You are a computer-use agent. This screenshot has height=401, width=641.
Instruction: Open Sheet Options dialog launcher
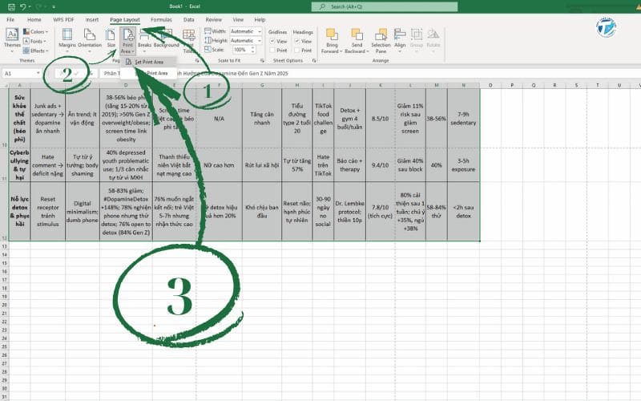coord(314,61)
